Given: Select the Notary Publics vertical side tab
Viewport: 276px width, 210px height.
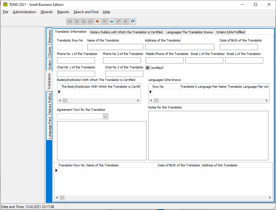Looking at the screenshot, I should tap(50, 103).
